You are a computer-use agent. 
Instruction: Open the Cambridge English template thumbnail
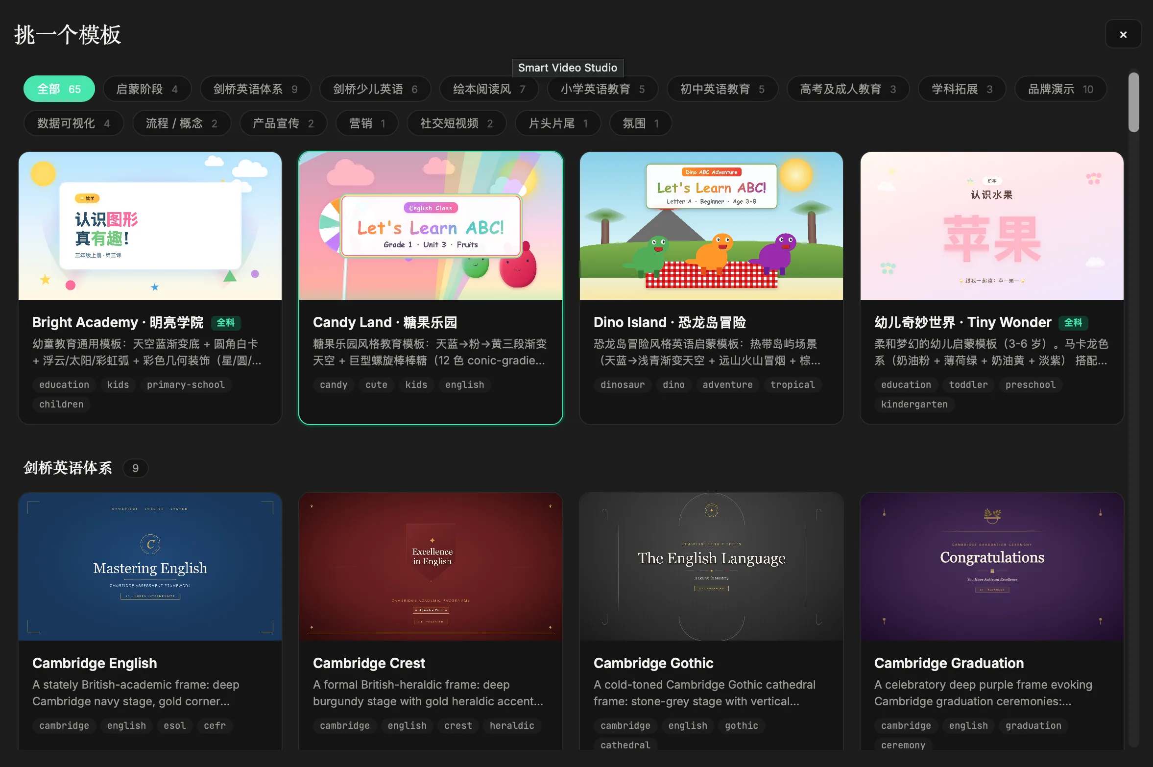pyautogui.click(x=150, y=567)
